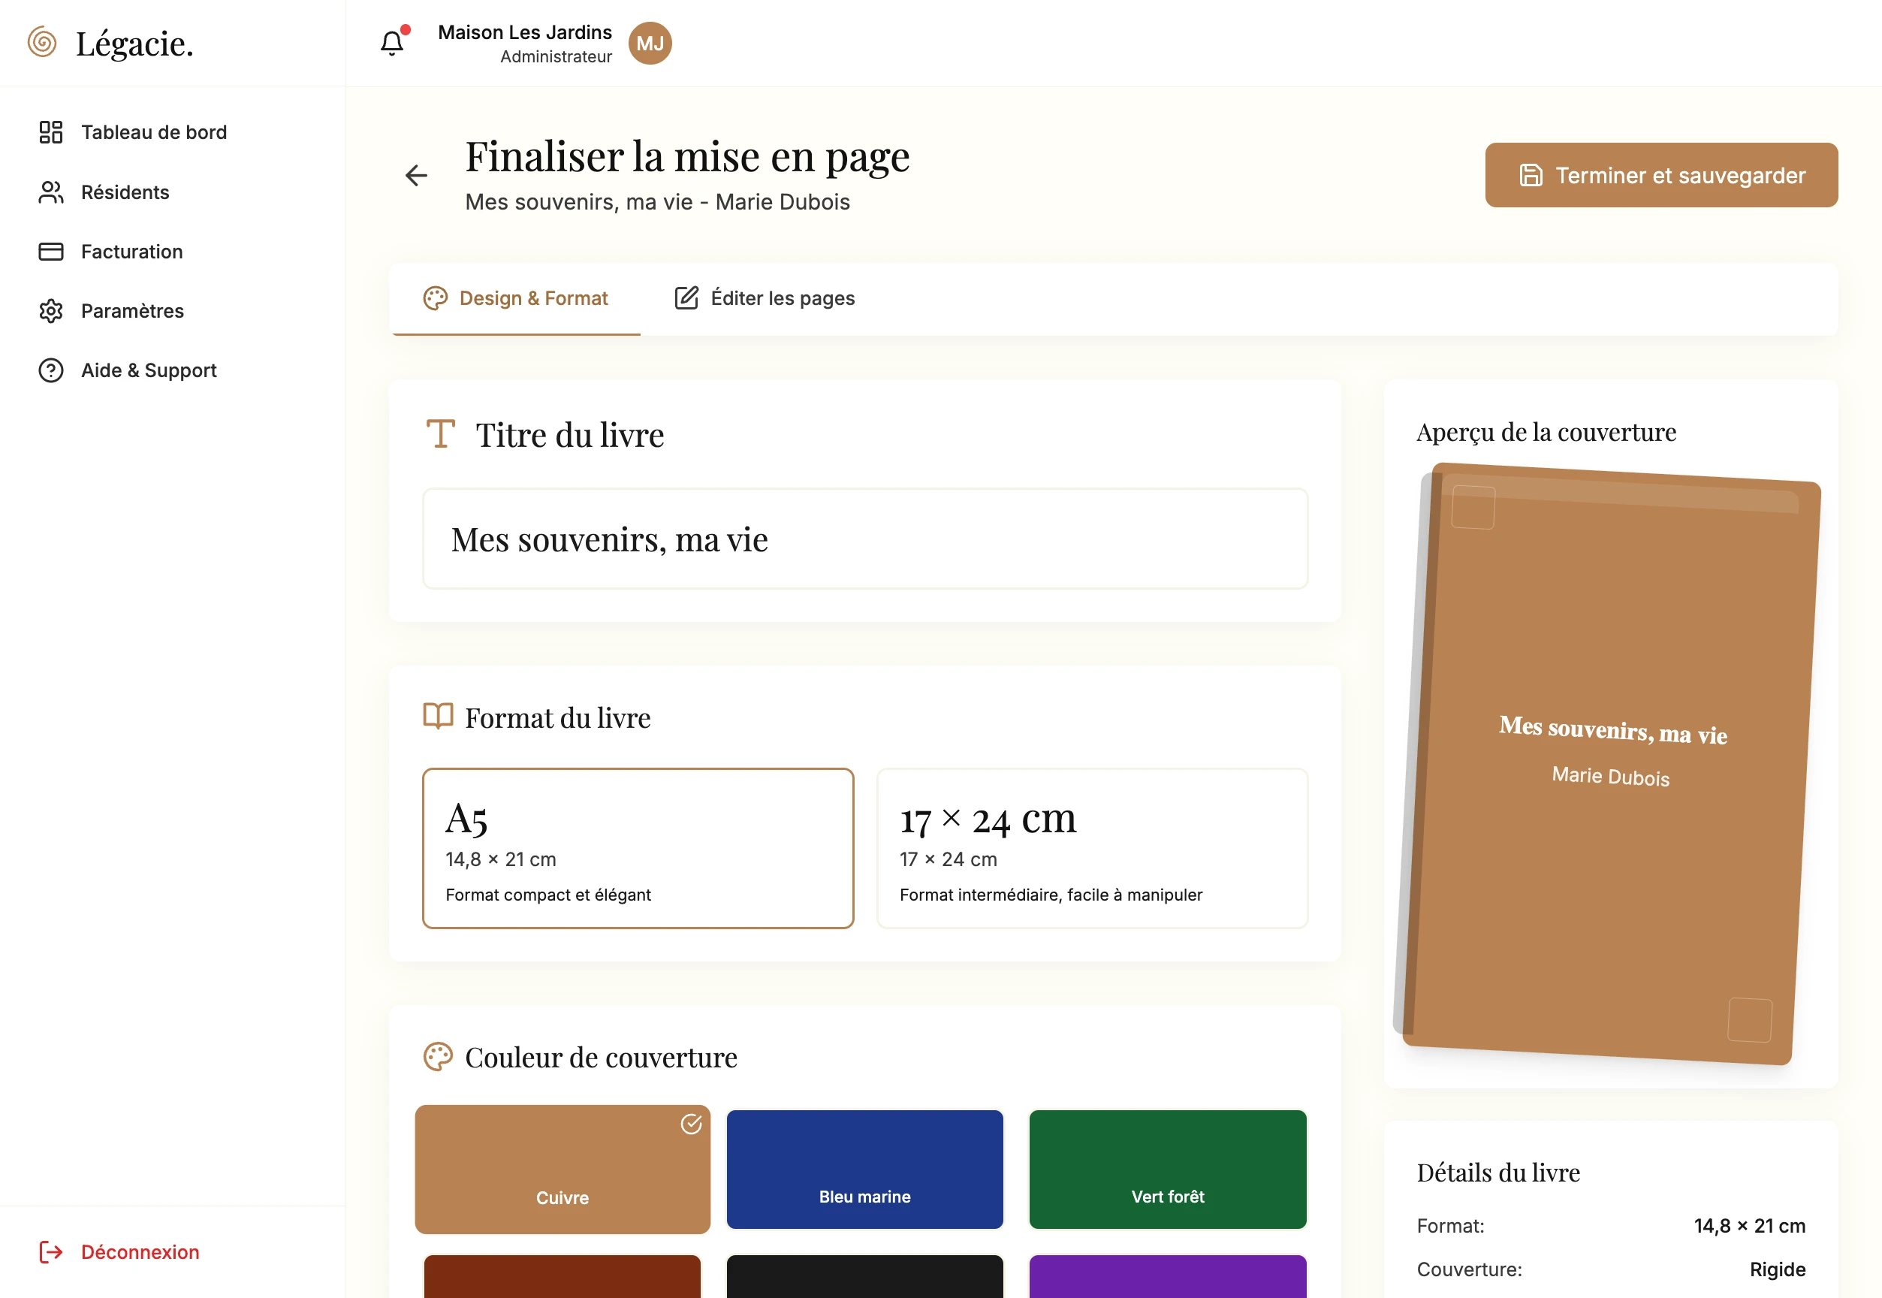Open Tableau de bord from sidebar
This screenshot has height=1298, width=1882.
coord(154,132)
